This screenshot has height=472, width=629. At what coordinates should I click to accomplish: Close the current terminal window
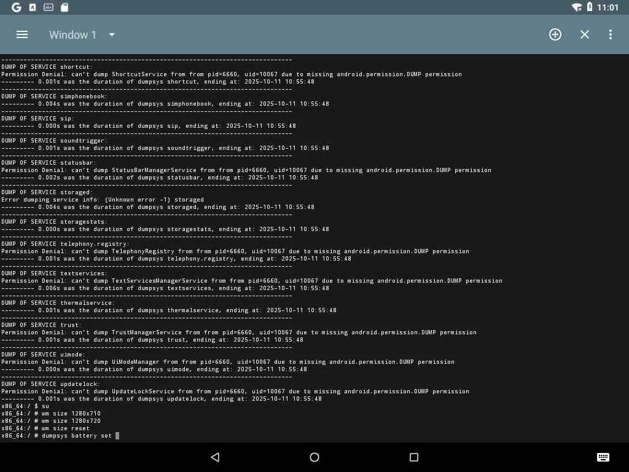(x=585, y=34)
